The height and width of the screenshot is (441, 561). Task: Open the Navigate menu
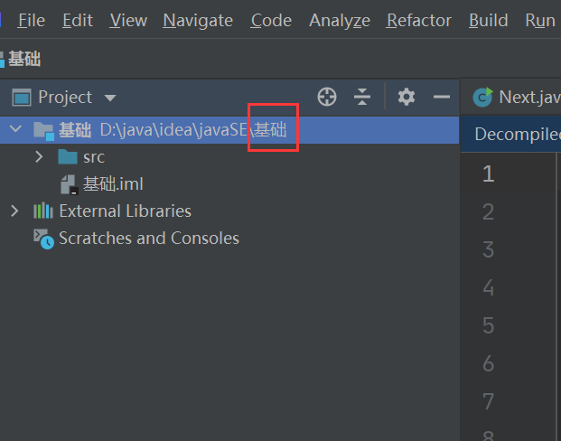198,20
